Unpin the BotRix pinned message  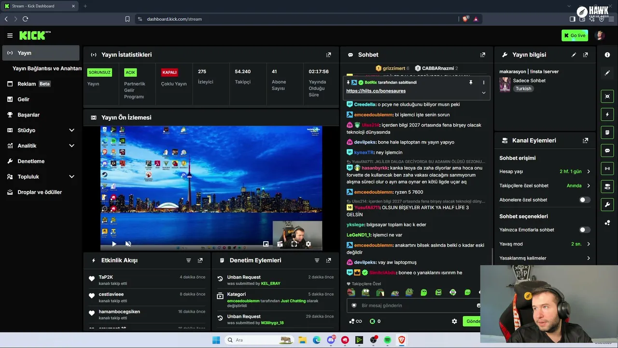[x=471, y=82]
